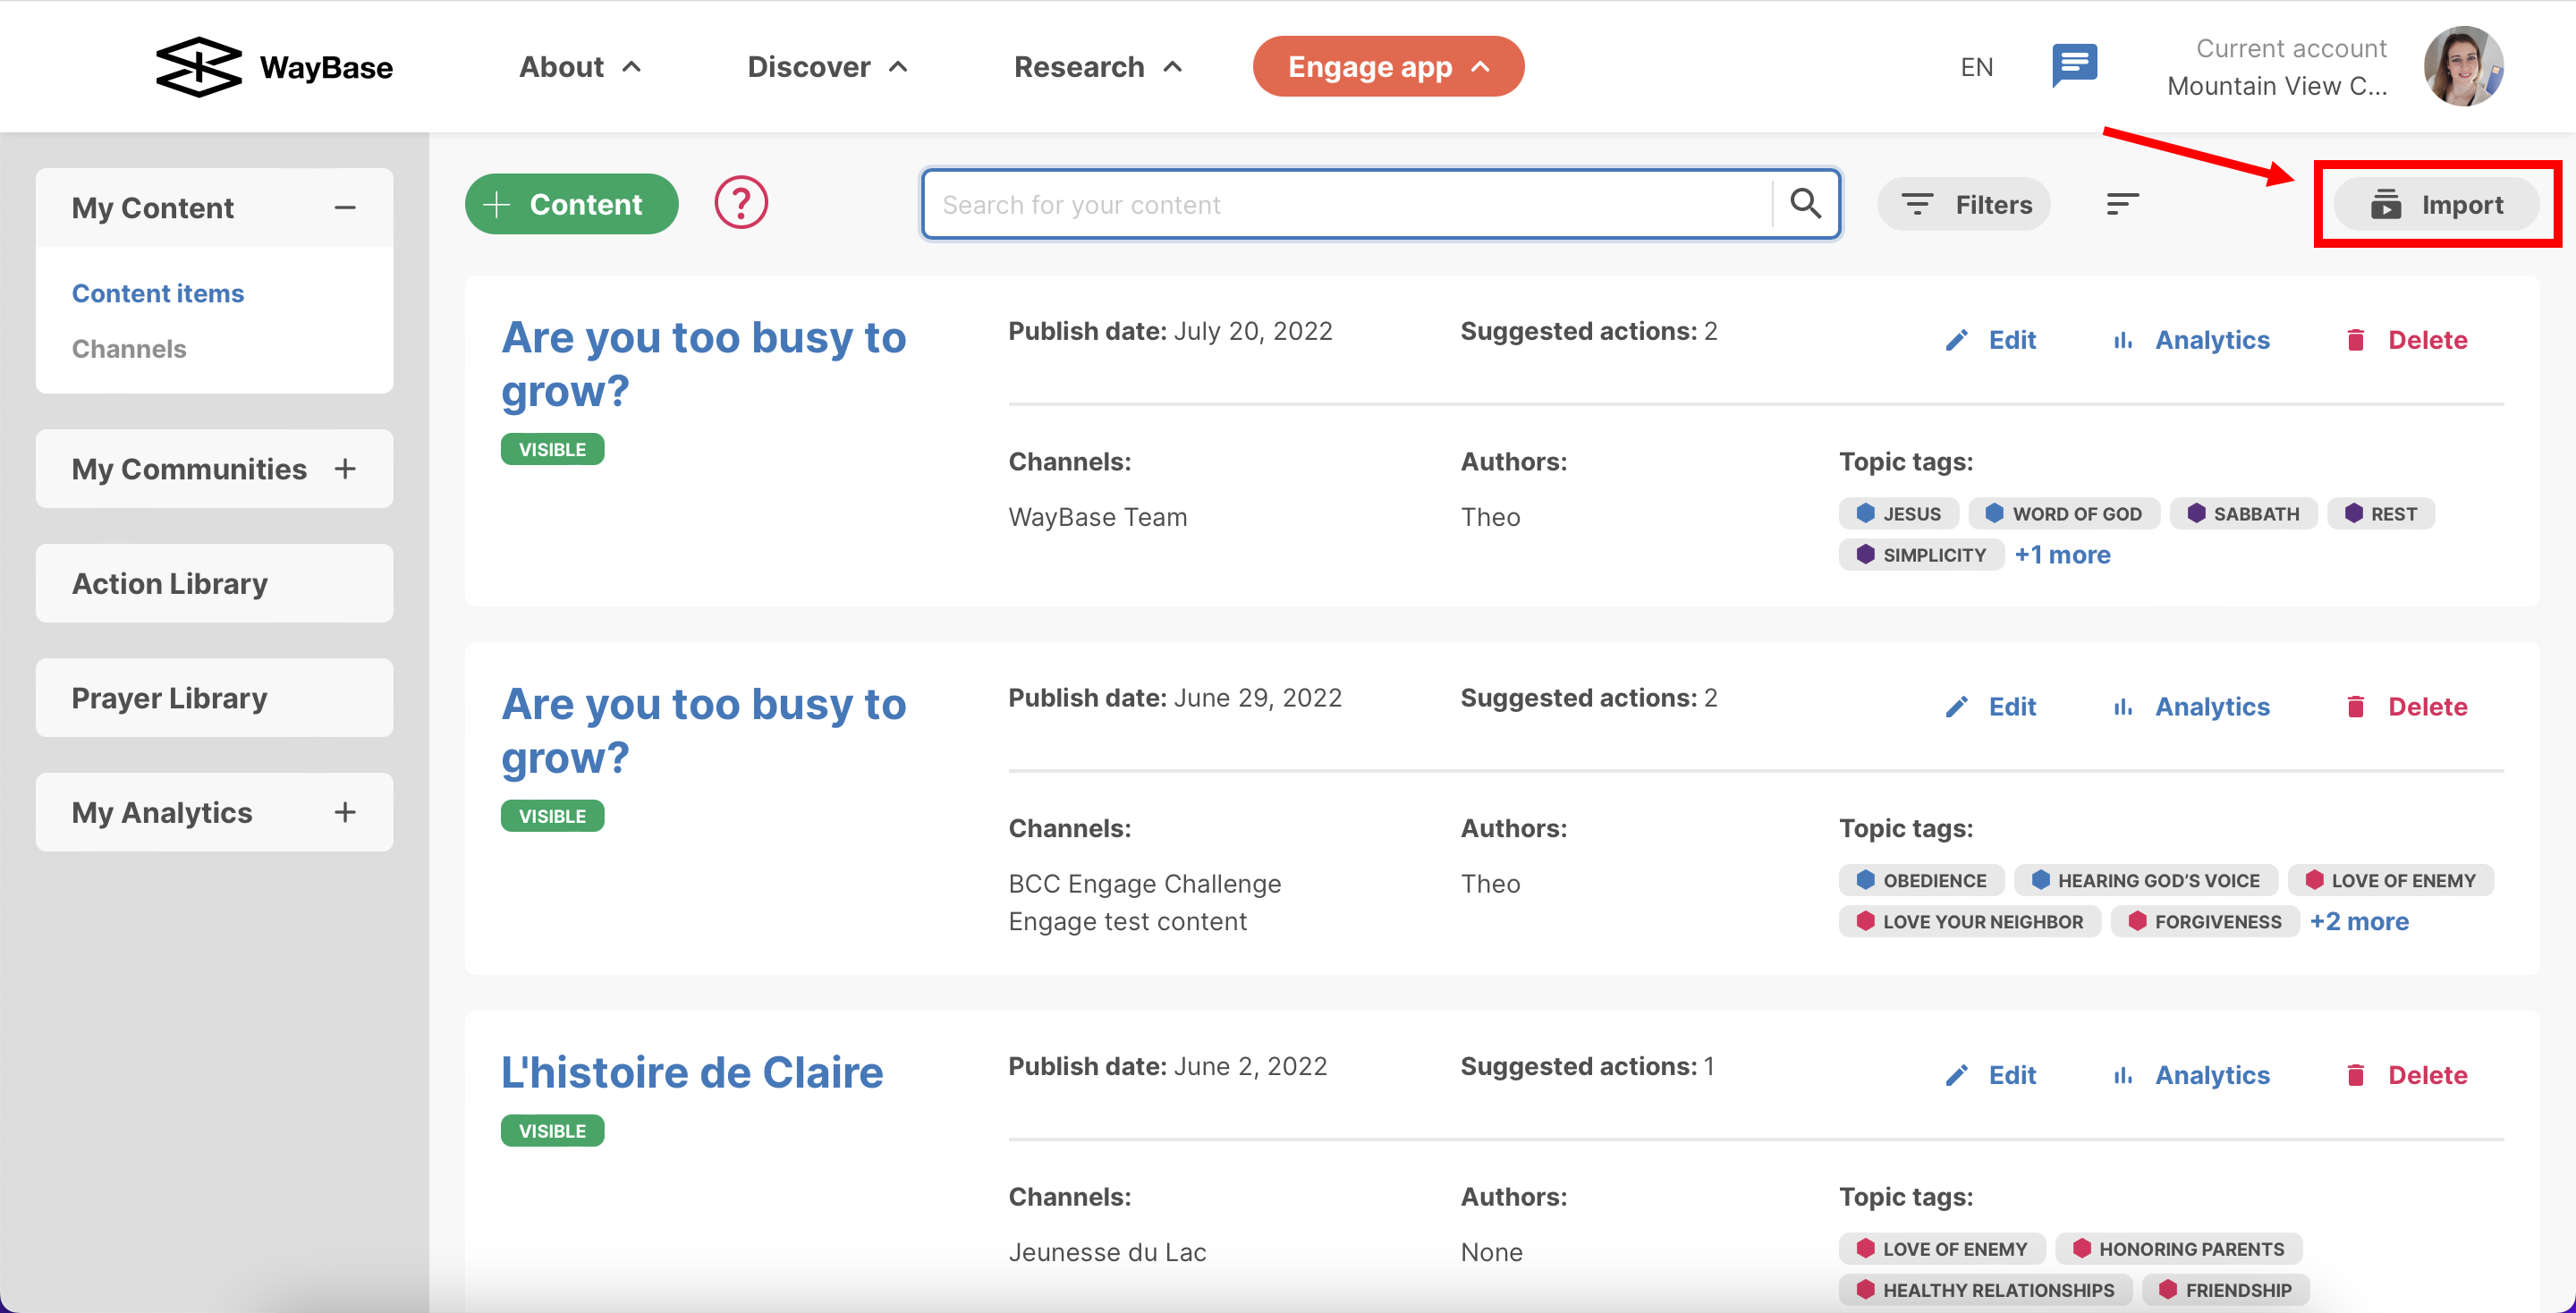Switch language via EN selector

1976,67
